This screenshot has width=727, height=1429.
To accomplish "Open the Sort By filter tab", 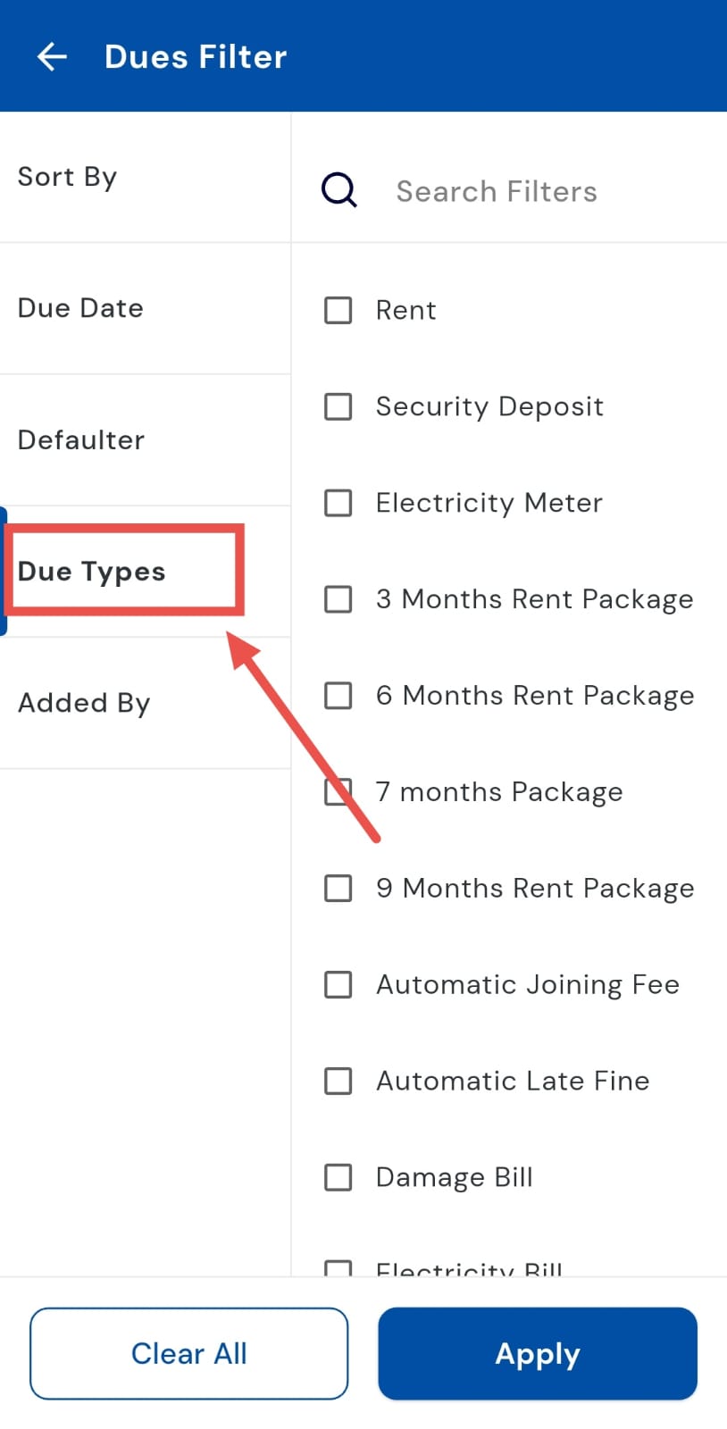I will 68,177.
